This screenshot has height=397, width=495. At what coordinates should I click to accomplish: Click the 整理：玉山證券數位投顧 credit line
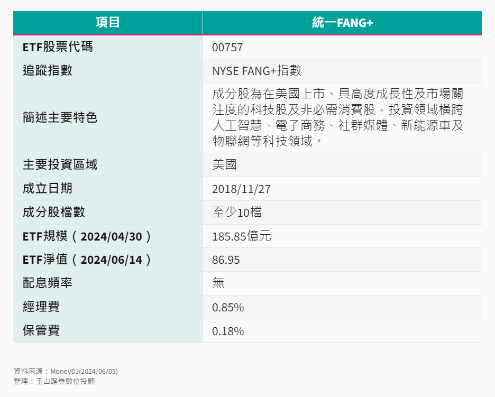(54, 381)
